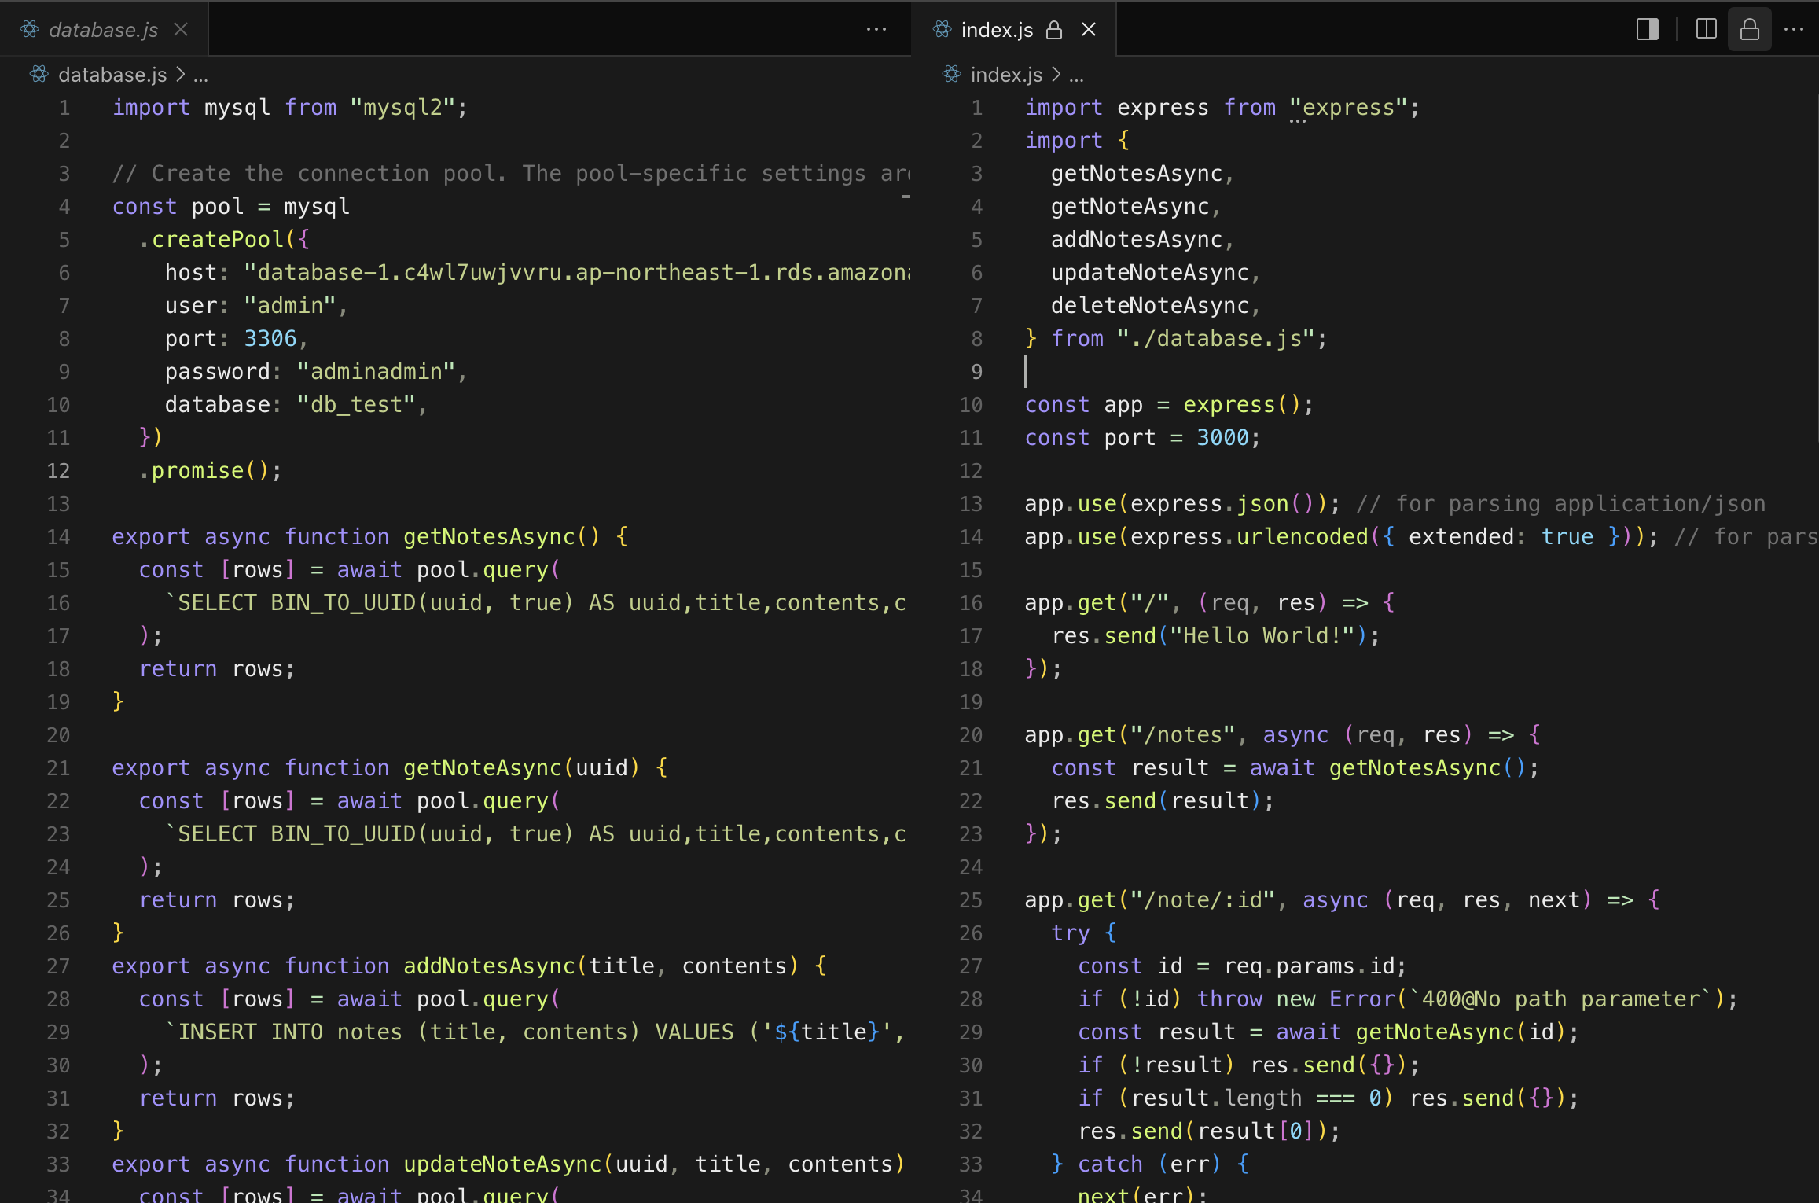This screenshot has height=1203, width=1819.
Task: Click the urlencoded call in index.js
Action: (1303, 537)
